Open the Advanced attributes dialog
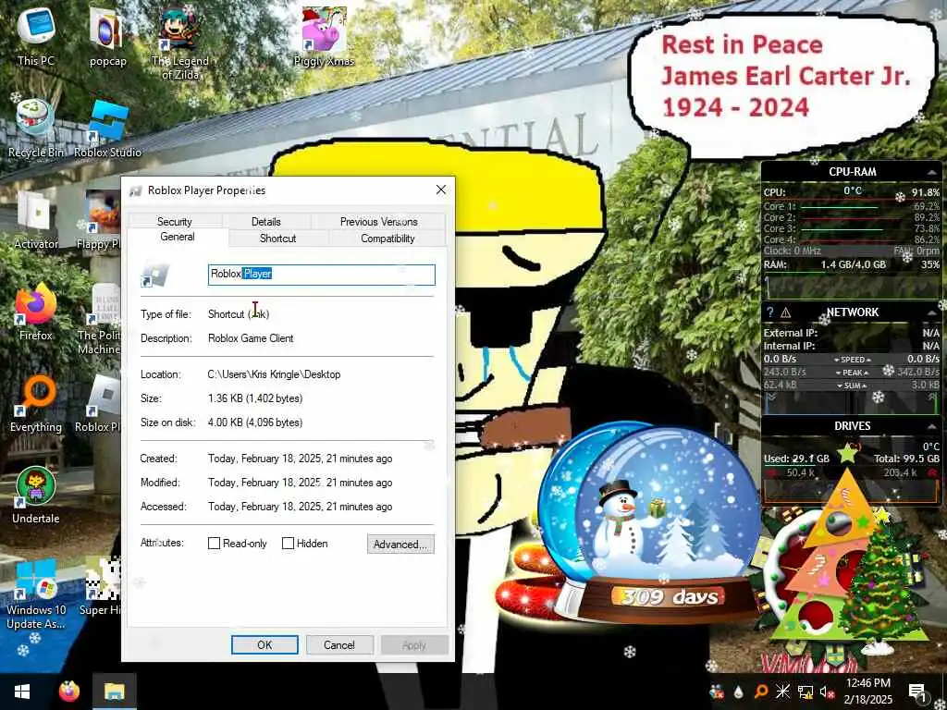The image size is (947, 710). pos(400,544)
